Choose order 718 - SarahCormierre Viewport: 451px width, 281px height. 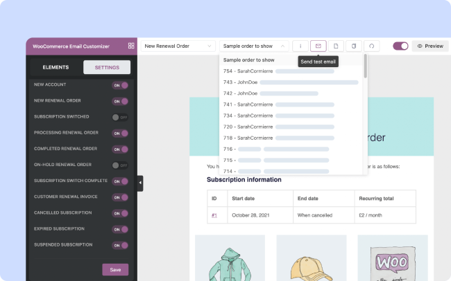(291, 138)
